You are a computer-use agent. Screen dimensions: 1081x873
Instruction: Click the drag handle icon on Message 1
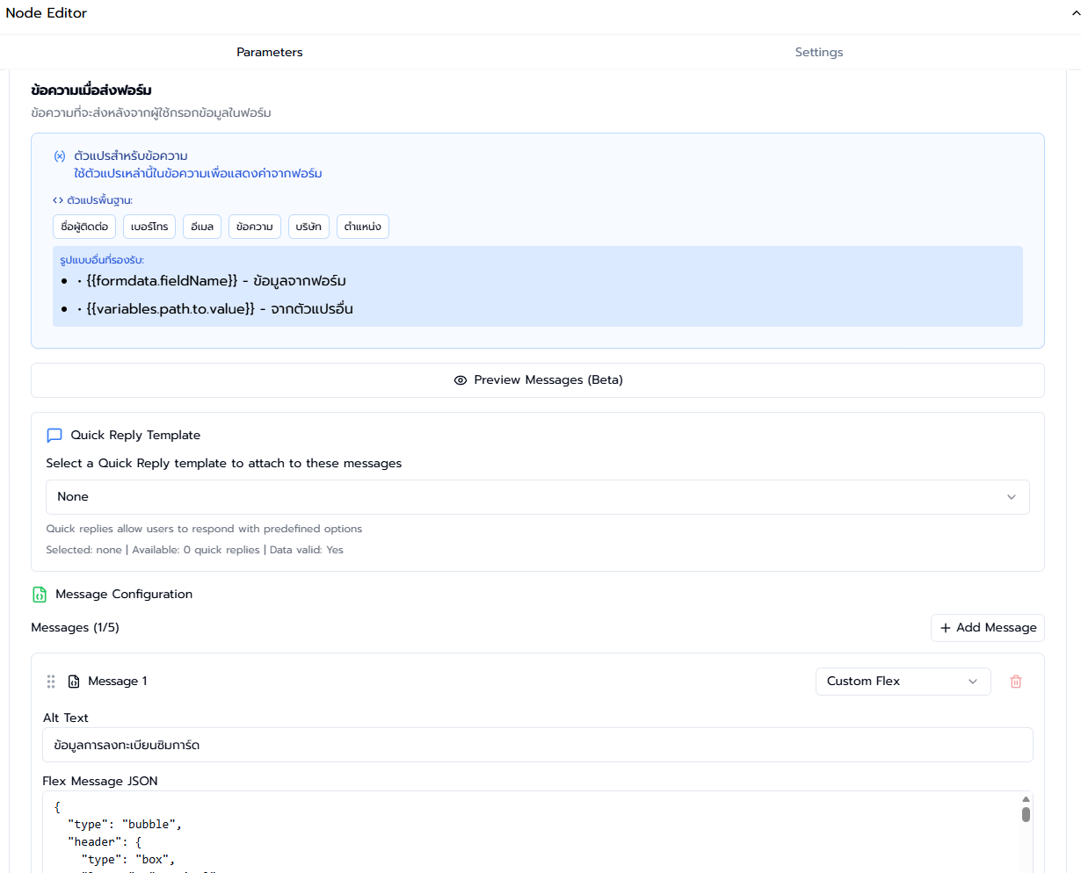tap(51, 681)
